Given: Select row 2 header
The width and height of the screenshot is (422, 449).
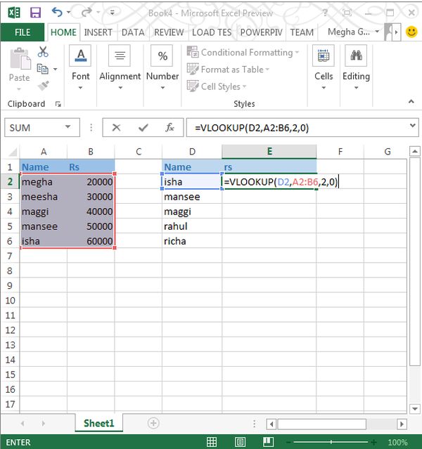Looking at the screenshot, I should tap(10, 181).
